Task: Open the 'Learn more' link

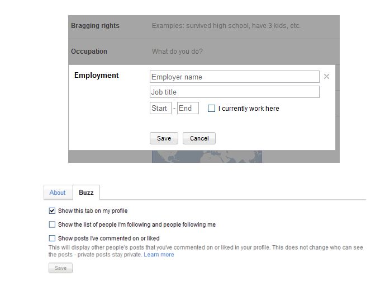Action: pyautogui.click(x=159, y=255)
